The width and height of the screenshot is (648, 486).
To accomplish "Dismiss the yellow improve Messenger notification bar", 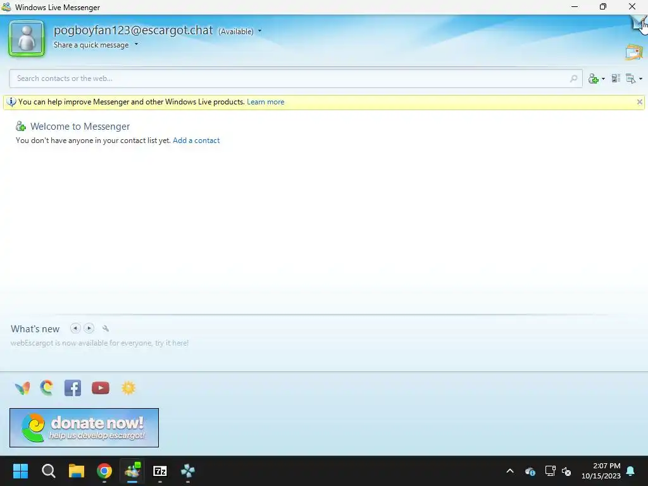I will tap(639, 102).
